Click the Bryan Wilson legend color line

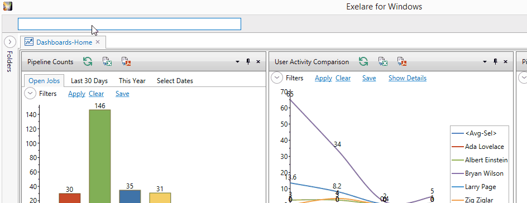click(457, 173)
